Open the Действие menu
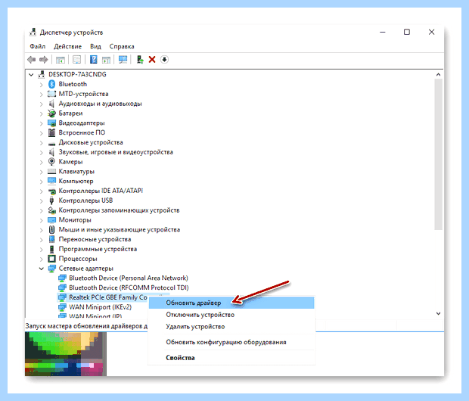Viewport: 469px width, 401px height. (67, 46)
